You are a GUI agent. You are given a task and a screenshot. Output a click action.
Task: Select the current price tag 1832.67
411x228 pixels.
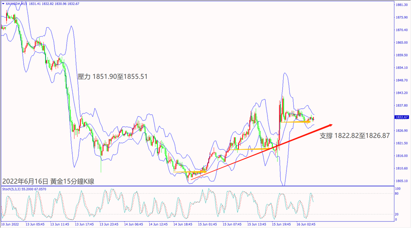click(401, 117)
